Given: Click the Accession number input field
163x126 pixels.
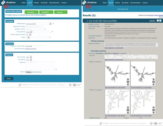Looking at the screenshot, I should pyautogui.click(x=34, y=29).
